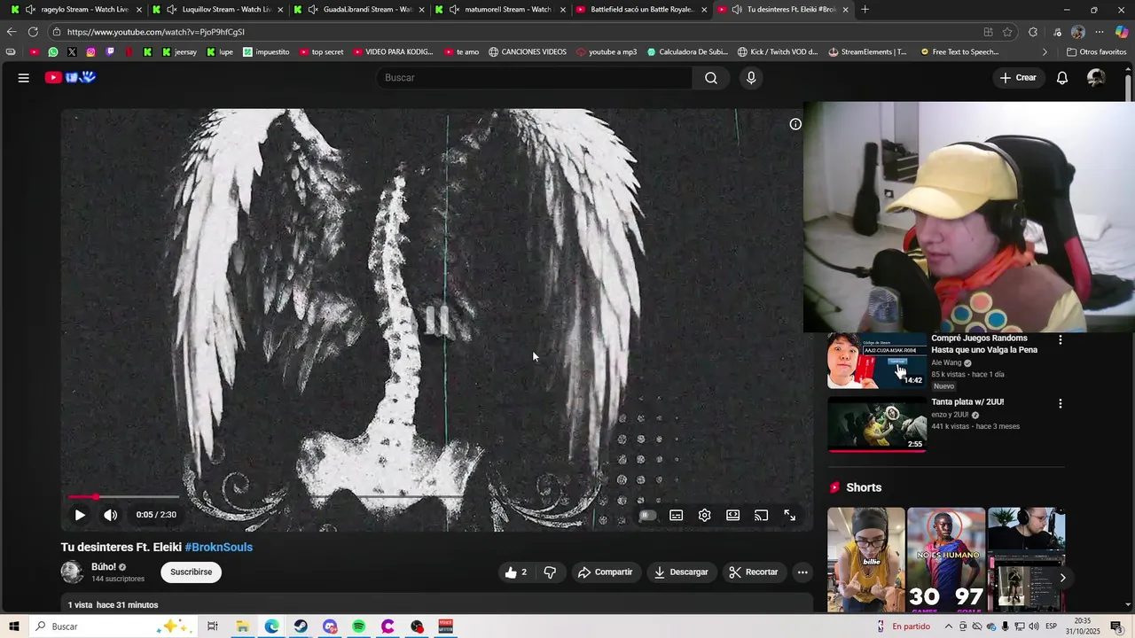Click the red playhead scrubber
Image resolution: width=1135 pixels, height=638 pixels.
96,497
